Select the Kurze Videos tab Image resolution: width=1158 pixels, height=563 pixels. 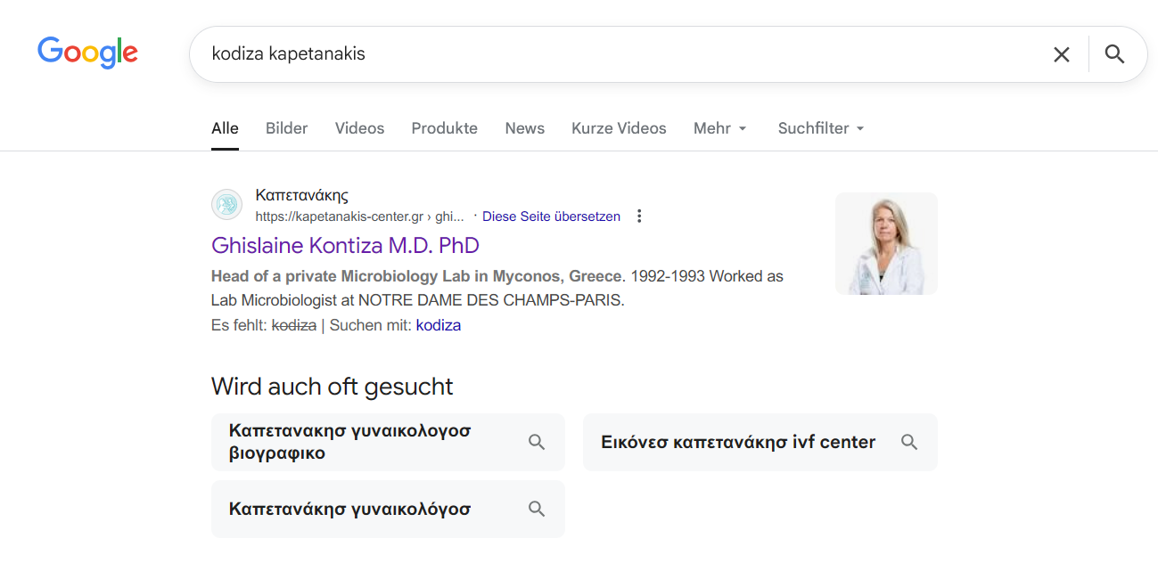(619, 128)
